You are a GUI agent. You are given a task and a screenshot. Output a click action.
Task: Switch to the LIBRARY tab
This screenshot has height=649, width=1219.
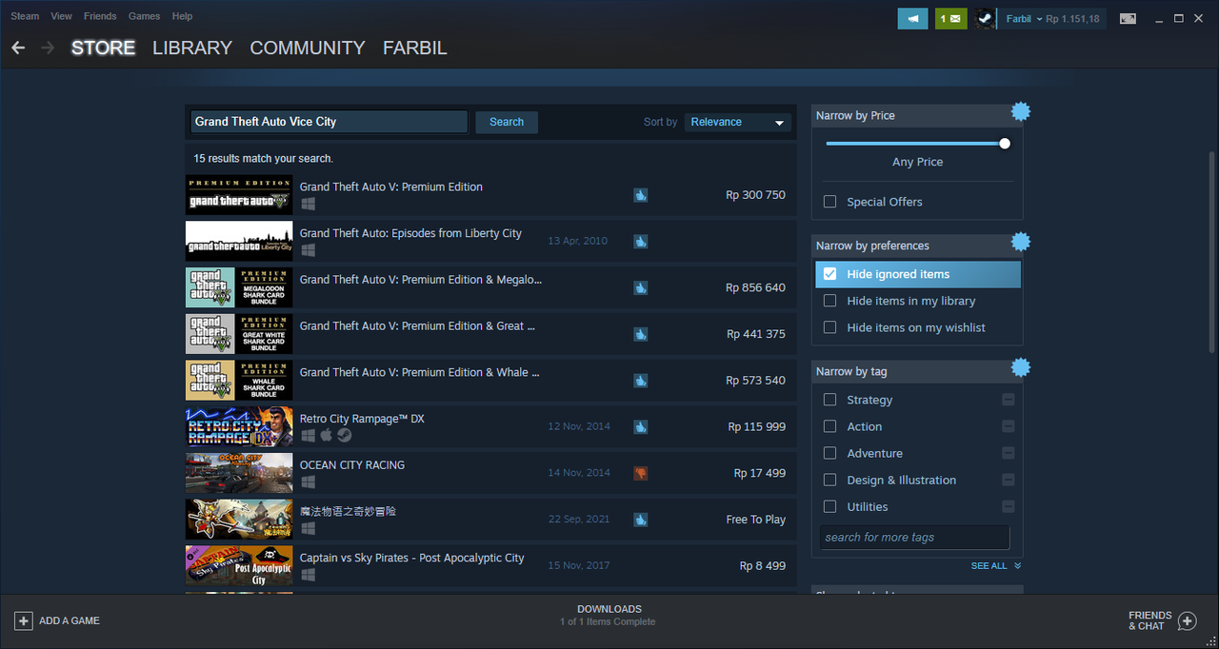[x=192, y=48]
